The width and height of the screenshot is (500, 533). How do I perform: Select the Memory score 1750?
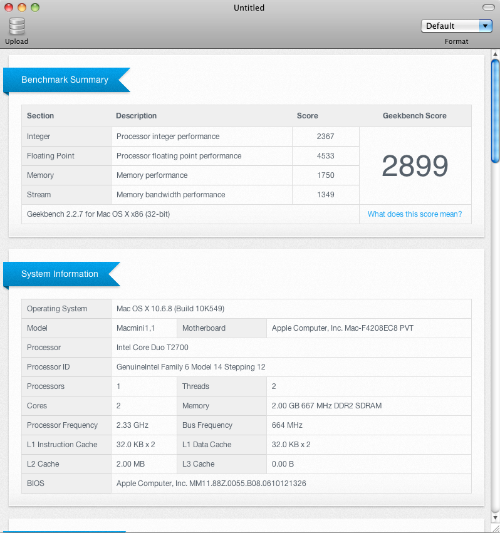(326, 175)
